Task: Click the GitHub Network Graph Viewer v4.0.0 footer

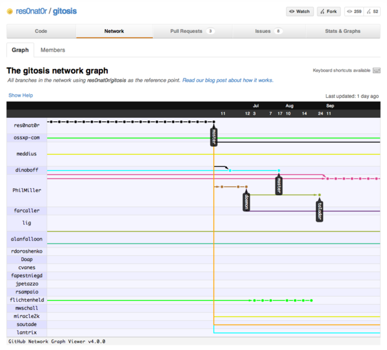Action: pos(57,342)
